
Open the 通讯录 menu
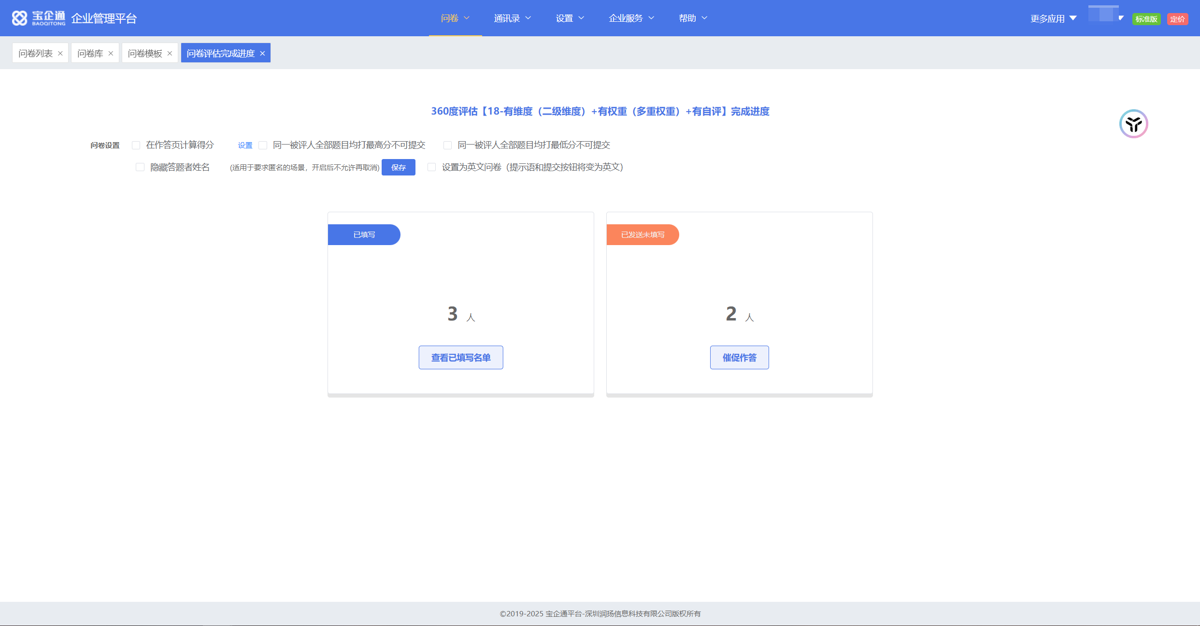coord(512,18)
